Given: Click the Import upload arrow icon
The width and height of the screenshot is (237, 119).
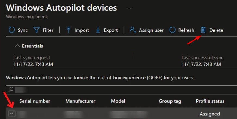Looking at the screenshot, I should (x=69, y=30).
